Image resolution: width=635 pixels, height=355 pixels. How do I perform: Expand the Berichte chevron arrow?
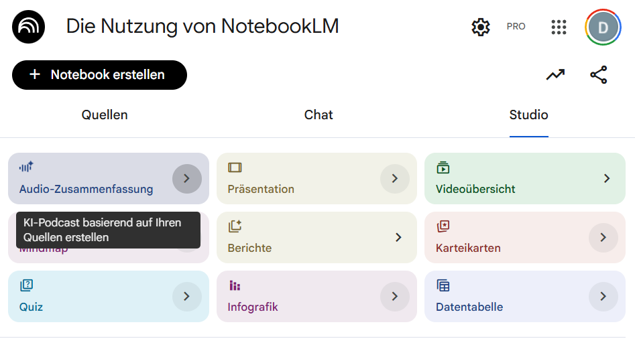click(398, 237)
